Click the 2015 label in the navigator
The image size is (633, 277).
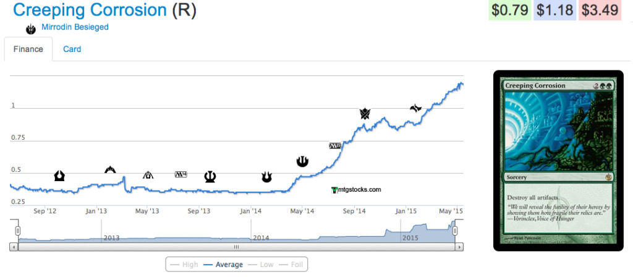click(x=410, y=238)
